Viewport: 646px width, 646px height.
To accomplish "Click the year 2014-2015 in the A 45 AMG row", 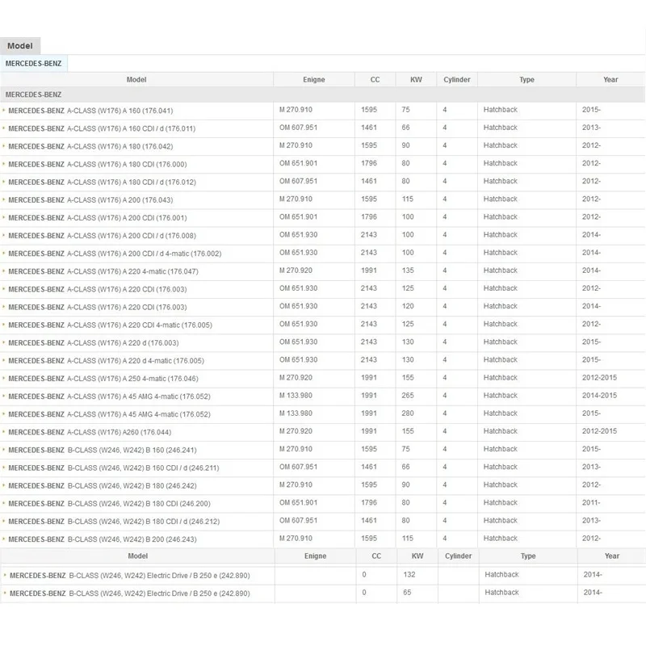I will click(x=599, y=396).
